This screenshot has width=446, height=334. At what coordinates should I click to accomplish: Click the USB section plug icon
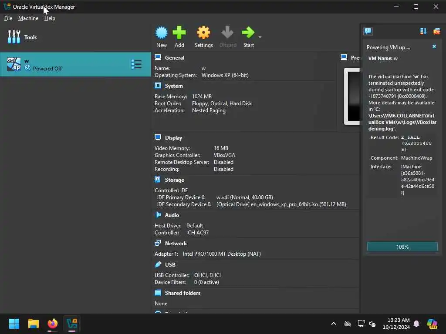tap(158, 264)
